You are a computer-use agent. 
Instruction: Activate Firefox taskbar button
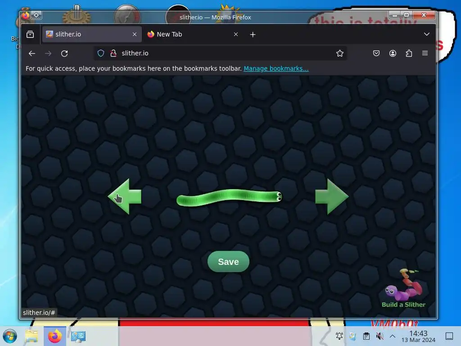point(55,336)
